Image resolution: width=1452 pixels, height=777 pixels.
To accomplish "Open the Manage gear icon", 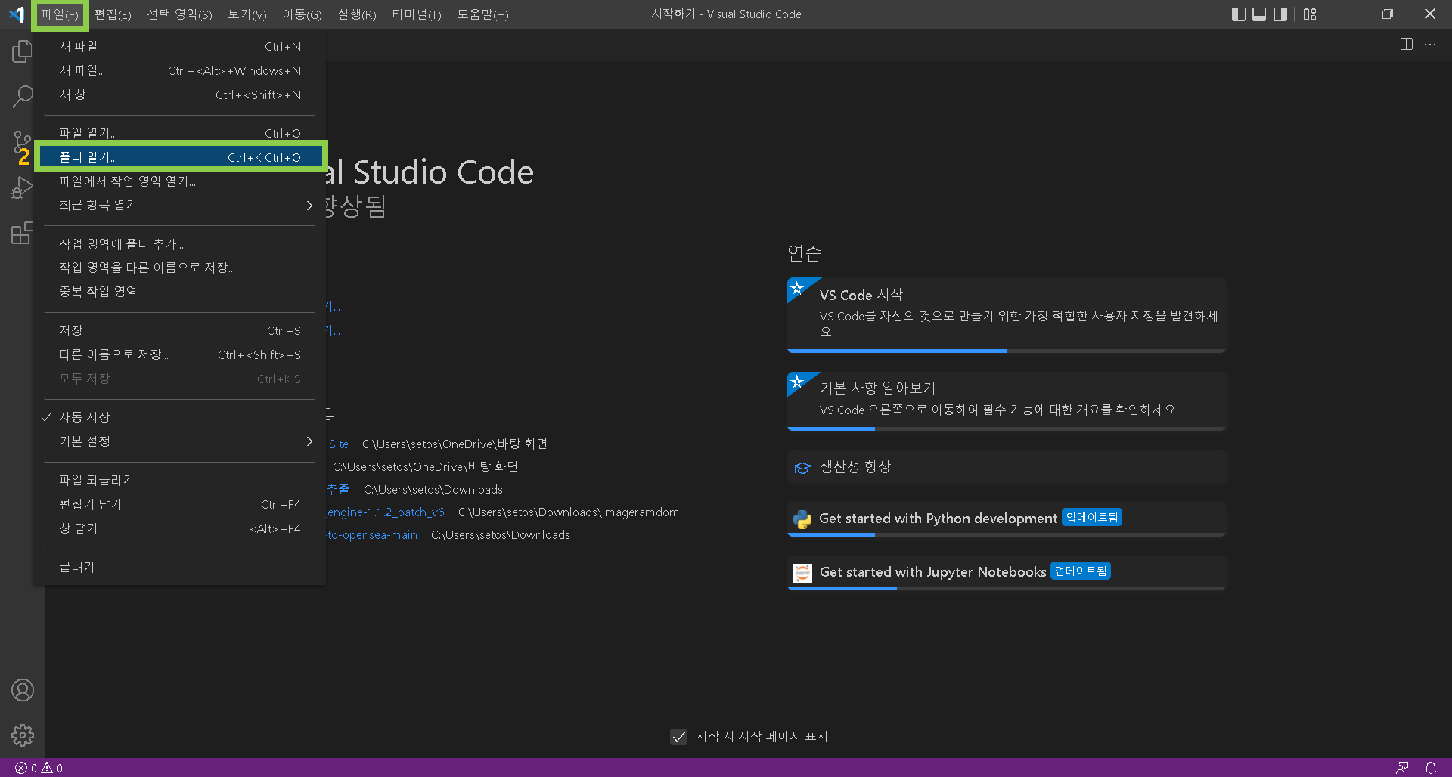I will 23,735.
